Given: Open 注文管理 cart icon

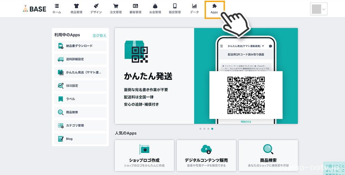Looking at the screenshot, I should tap(116, 6).
